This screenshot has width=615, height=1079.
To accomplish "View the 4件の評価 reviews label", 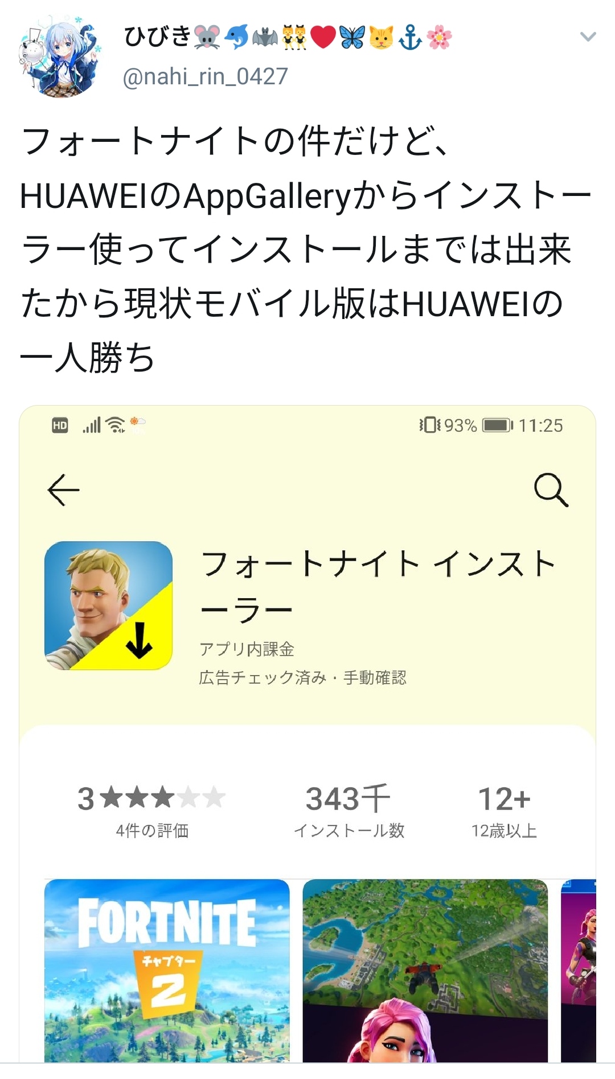I will (152, 831).
